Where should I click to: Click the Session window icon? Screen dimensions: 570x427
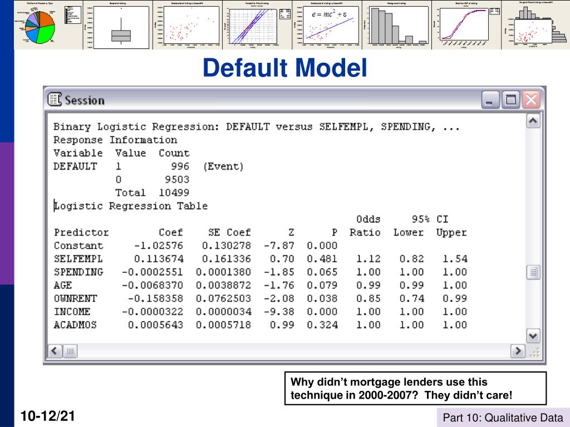click(x=55, y=99)
